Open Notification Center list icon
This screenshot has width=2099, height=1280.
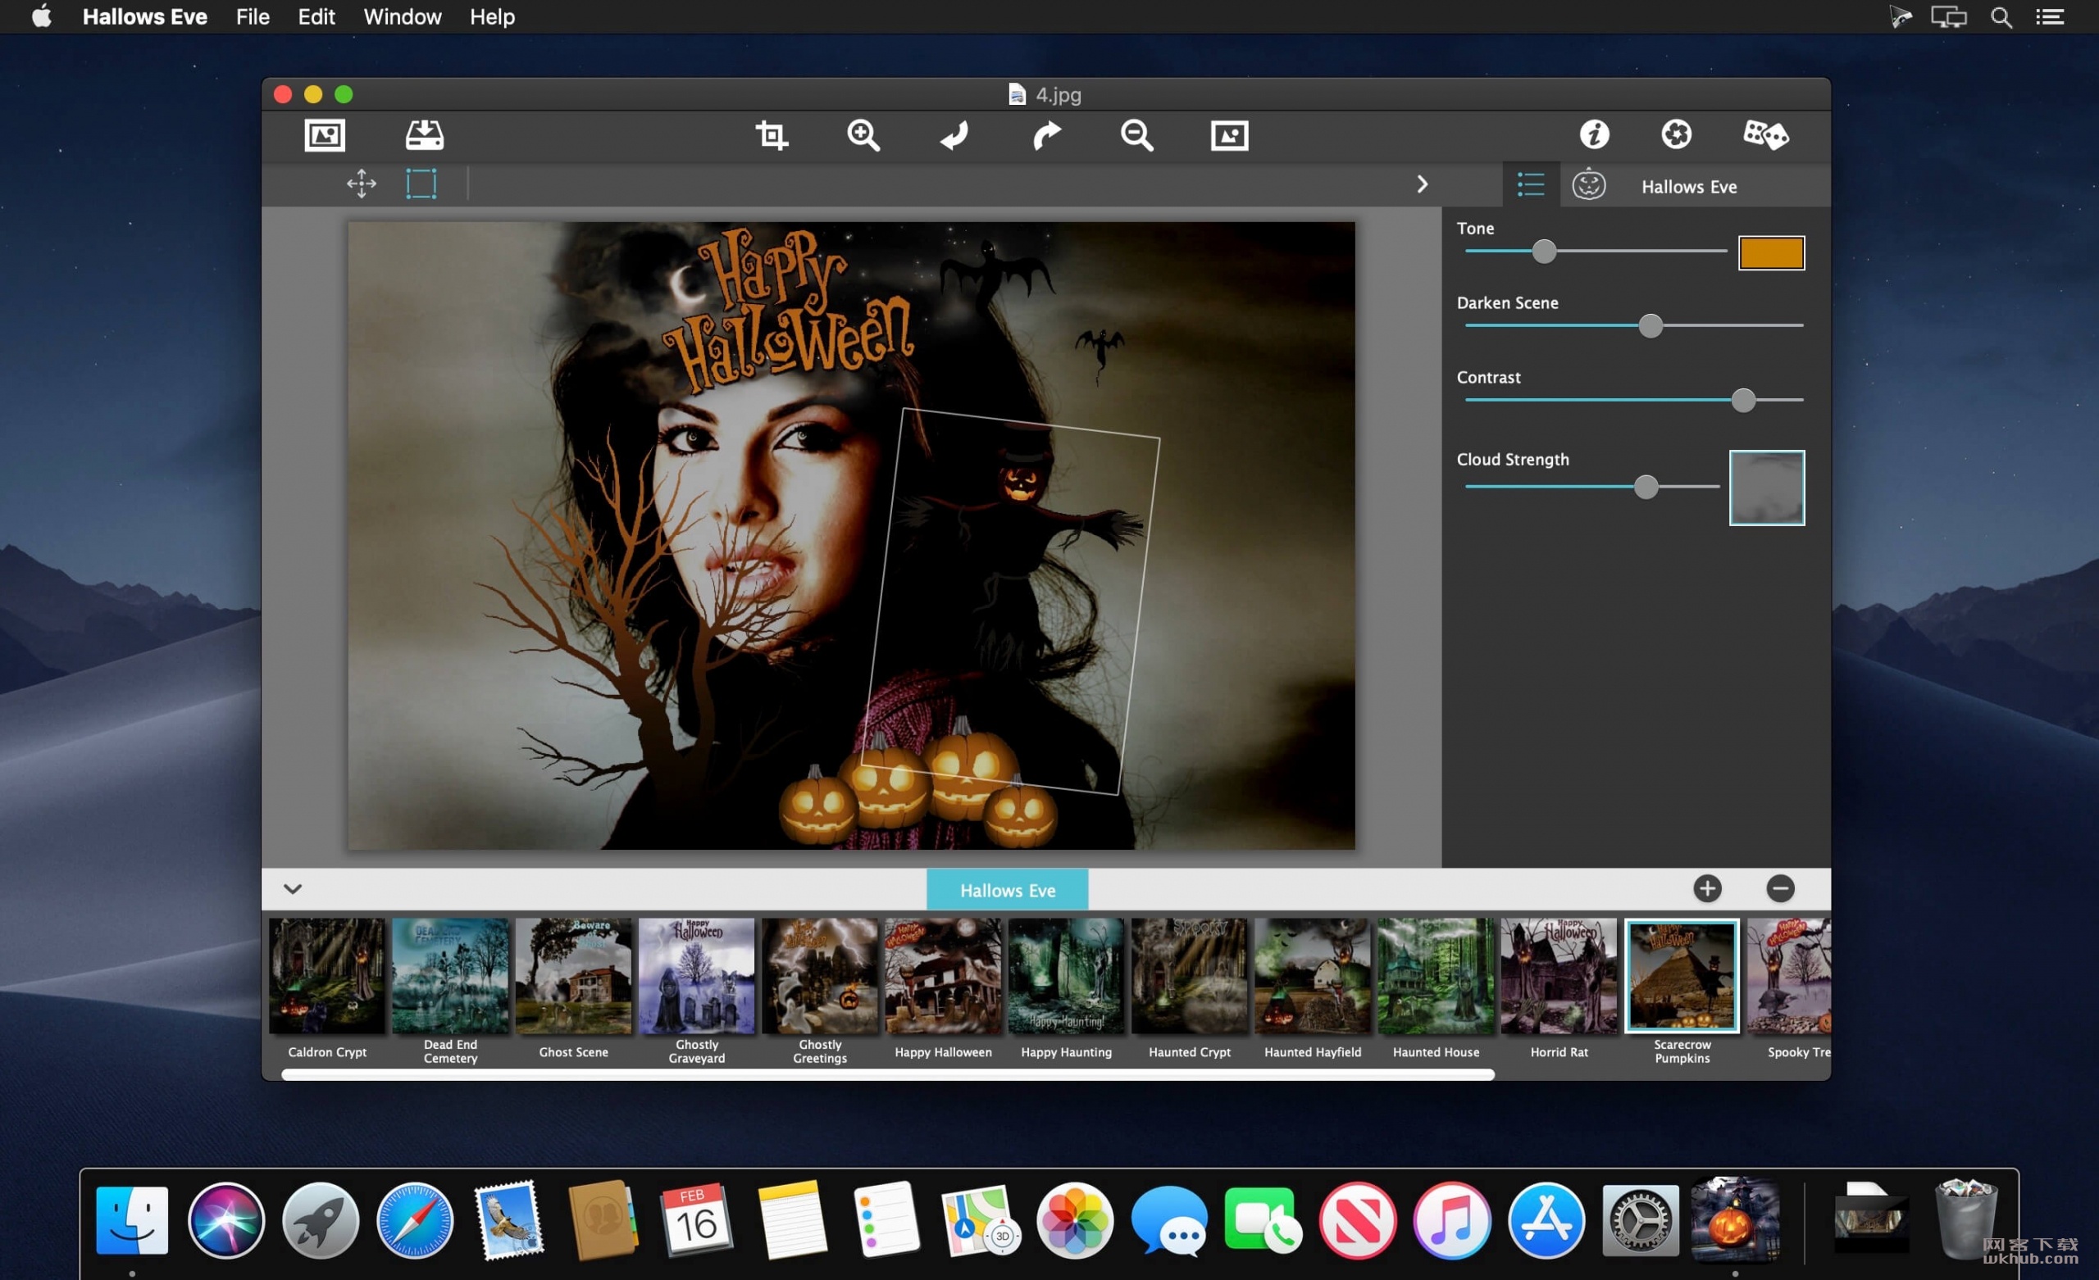point(2050,17)
